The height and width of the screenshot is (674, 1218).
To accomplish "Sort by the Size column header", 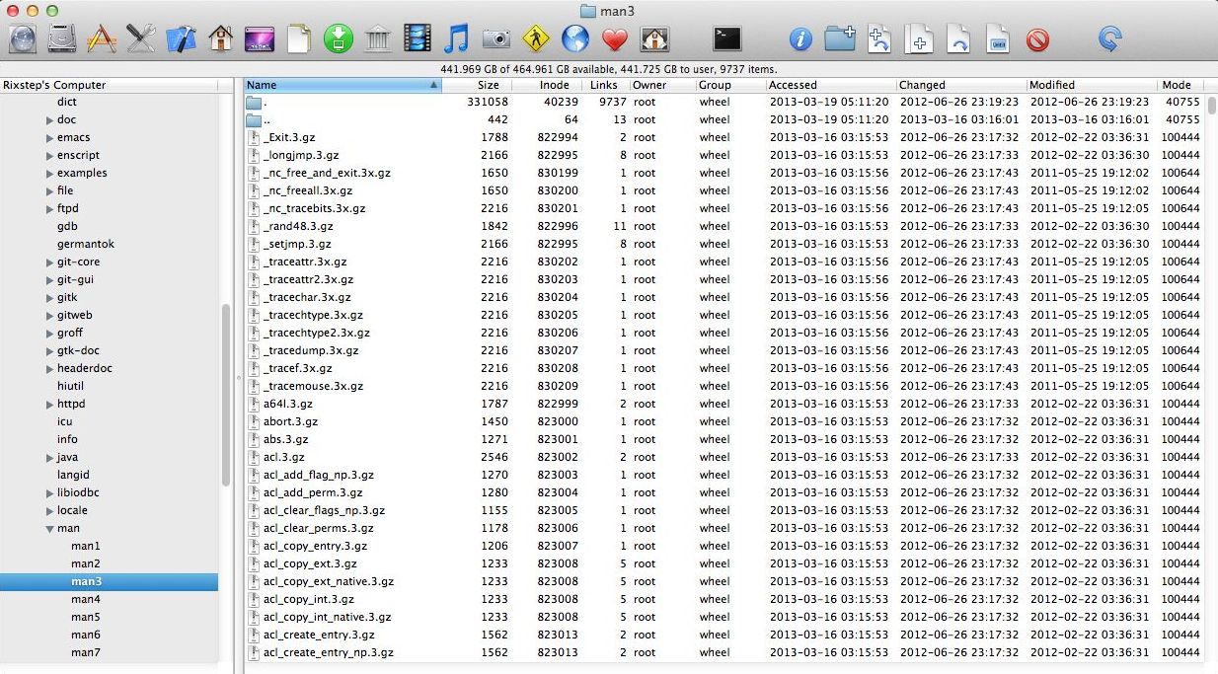I will [476, 85].
